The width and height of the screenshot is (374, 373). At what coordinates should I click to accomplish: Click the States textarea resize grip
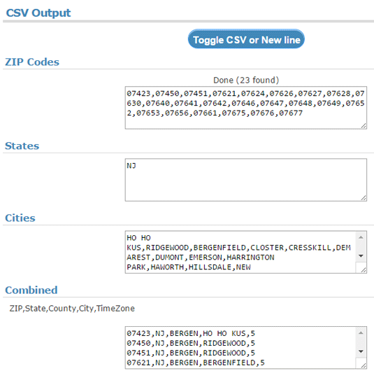coord(364,198)
